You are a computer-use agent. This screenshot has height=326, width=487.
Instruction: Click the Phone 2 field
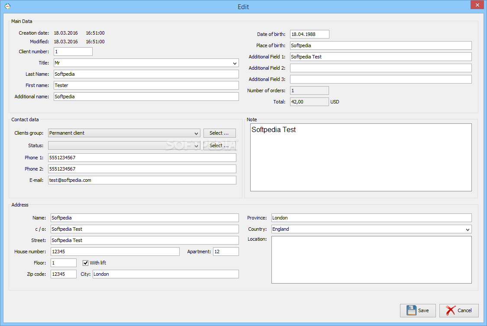(x=142, y=169)
